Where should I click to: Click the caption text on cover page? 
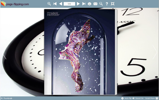(x=53, y=14)
